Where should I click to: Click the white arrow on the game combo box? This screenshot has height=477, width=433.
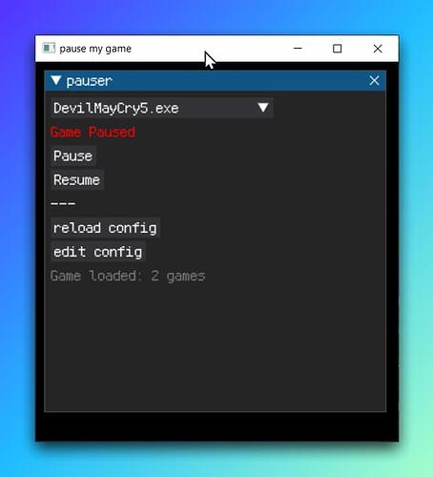pos(263,108)
